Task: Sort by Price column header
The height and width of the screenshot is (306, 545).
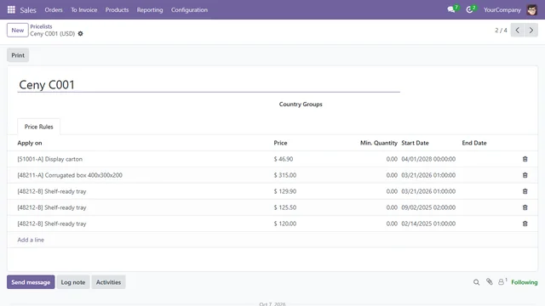Action: click(x=280, y=143)
